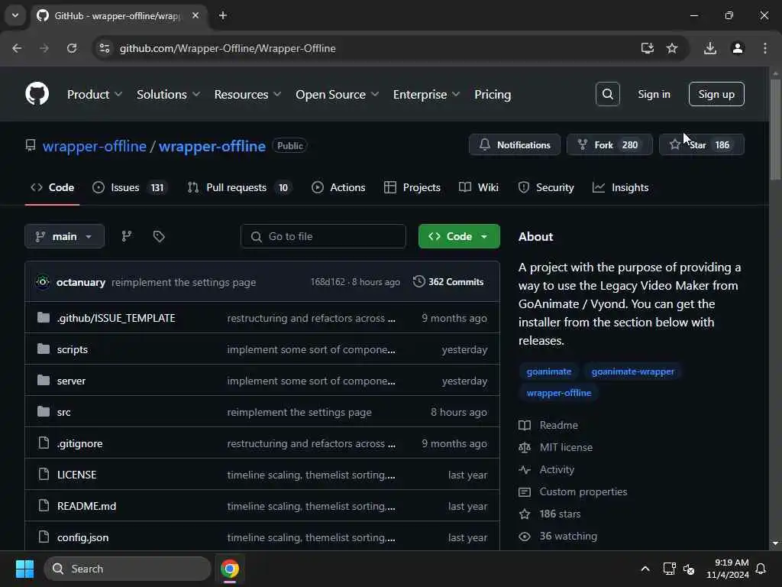Switch to the Code tab
The width and height of the screenshot is (782, 587).
coord(53,187)
